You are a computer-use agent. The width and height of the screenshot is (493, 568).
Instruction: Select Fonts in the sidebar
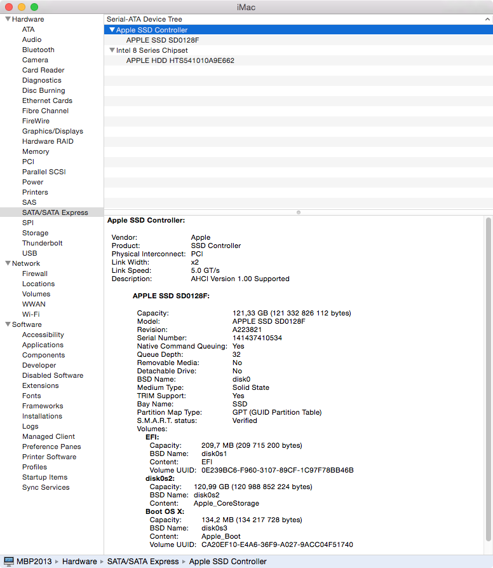pos(32,395)
